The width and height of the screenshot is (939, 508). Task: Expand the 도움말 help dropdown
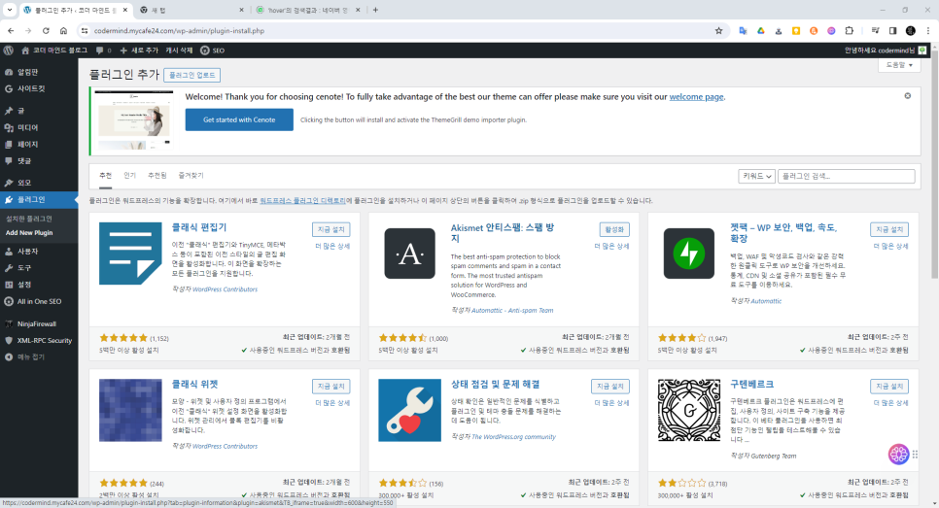click(899, 65)
